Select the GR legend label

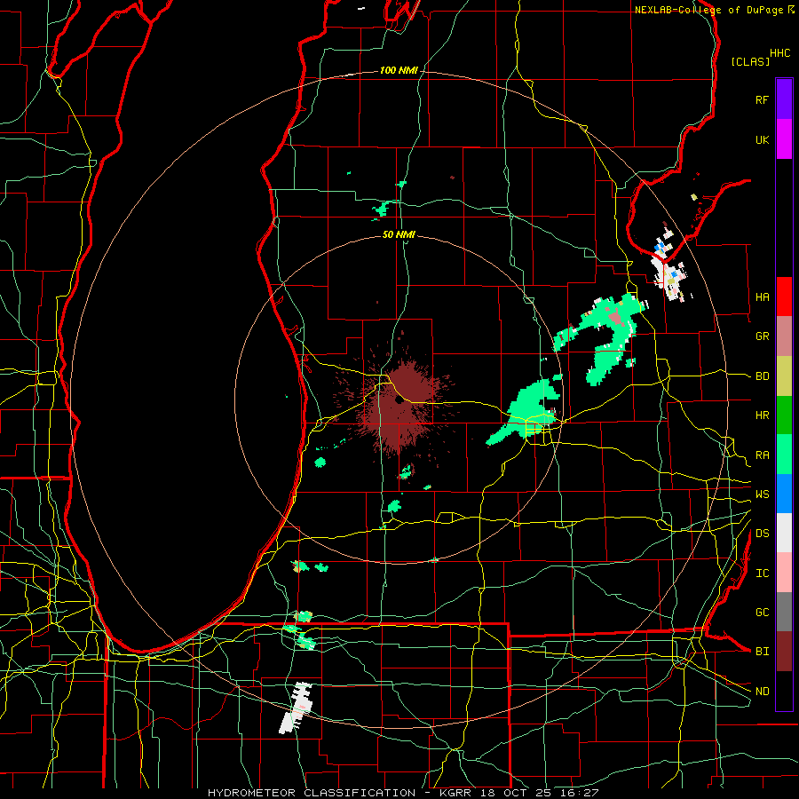click(762, 336)
